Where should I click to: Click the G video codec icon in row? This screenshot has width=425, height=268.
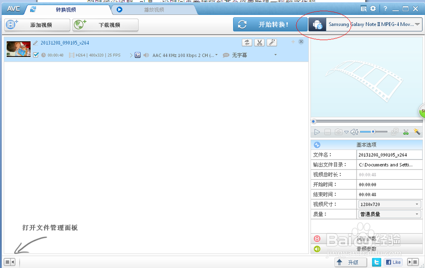tap(138, 55)
